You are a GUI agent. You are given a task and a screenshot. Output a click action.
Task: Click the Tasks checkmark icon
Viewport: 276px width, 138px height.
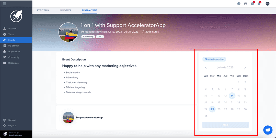pos(5,34)
